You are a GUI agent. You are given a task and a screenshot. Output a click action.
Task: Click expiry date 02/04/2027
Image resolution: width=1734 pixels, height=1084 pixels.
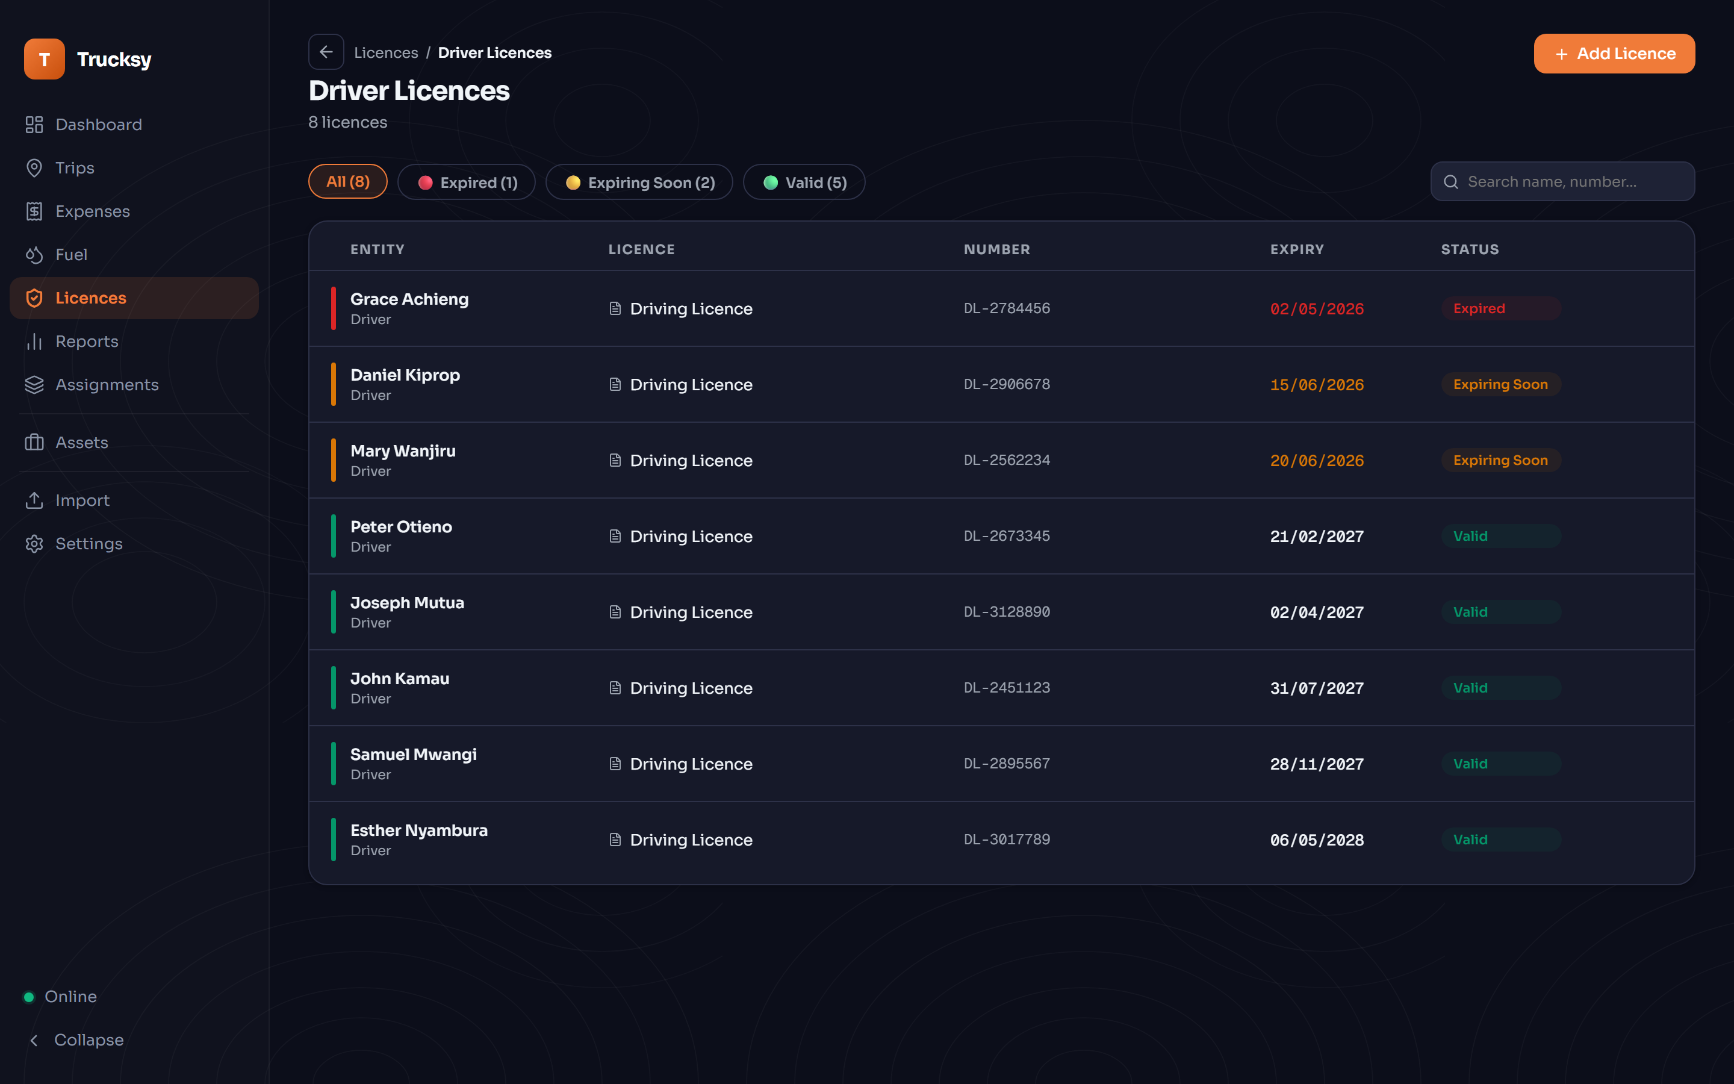click(x=1317, y=613)
